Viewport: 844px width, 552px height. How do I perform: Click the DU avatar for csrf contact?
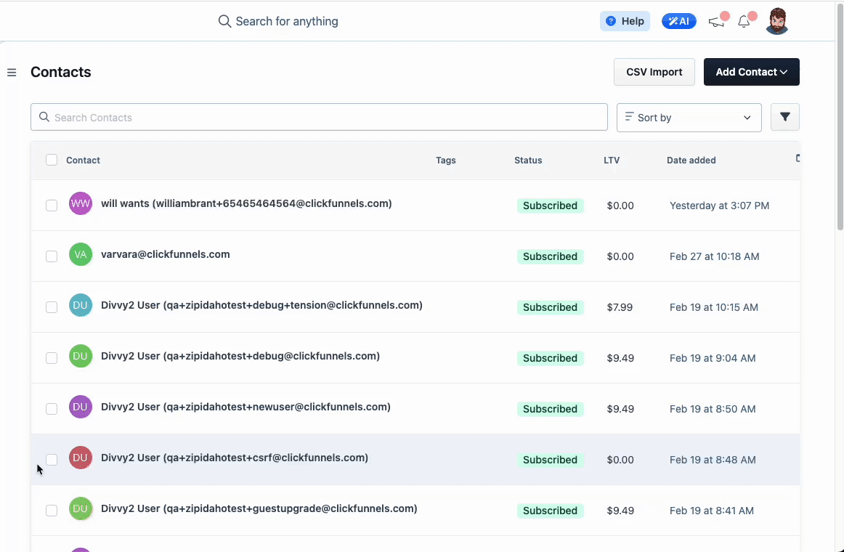80,458
